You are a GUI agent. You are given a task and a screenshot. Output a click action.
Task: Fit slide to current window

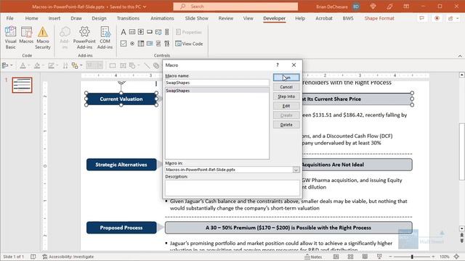pos(457,257)
